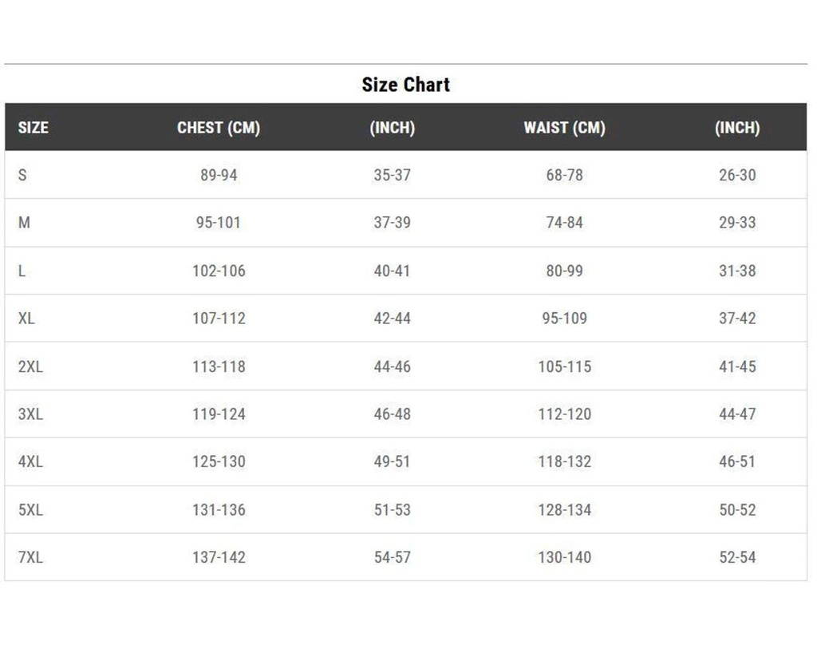Screen dimensions: 817x669
Task: Click waist inch value 37-42 for XL
Action: click(737, 319)
